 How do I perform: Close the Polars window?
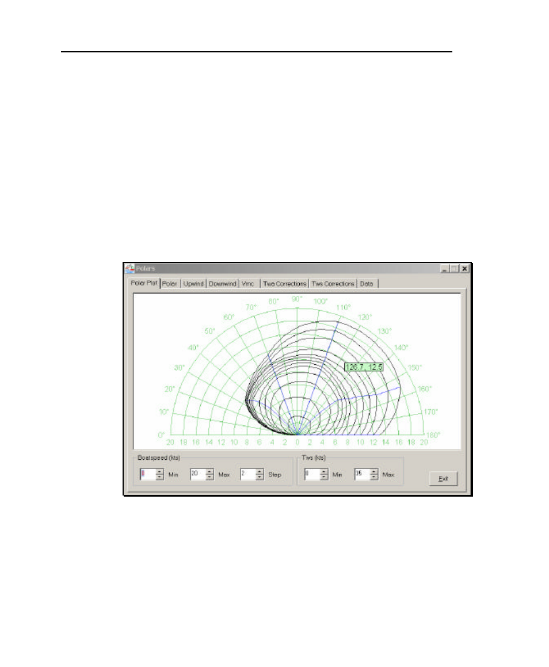tap(464, 268)
